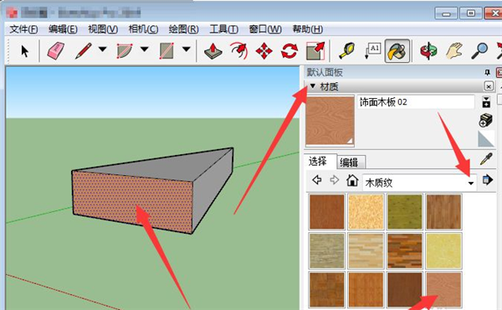Open the 木质纹 library dropdown
Image resolution: width=502 pixels, height=310 pixels.
pyautogui.click(x=470, y=183)
